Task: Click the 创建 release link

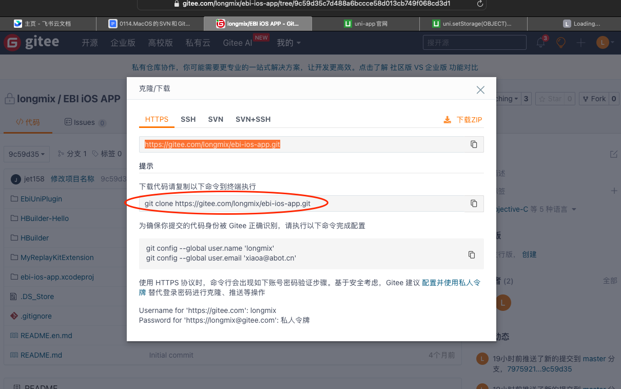Action: point(529,254)
